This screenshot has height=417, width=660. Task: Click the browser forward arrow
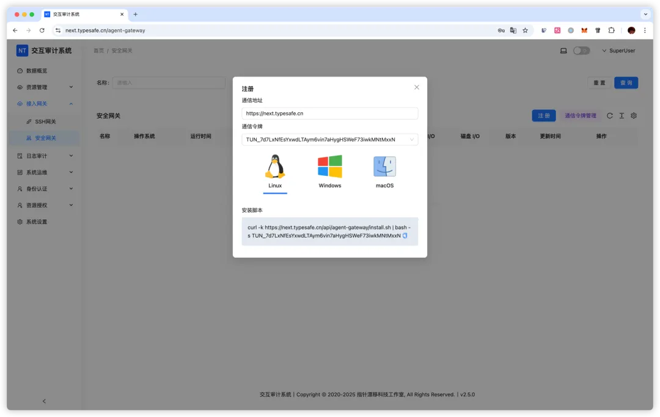click(28, 31)
